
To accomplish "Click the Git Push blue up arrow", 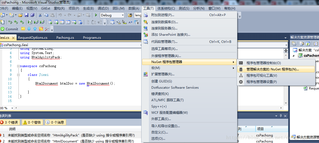I will click(x=35, y=29).
